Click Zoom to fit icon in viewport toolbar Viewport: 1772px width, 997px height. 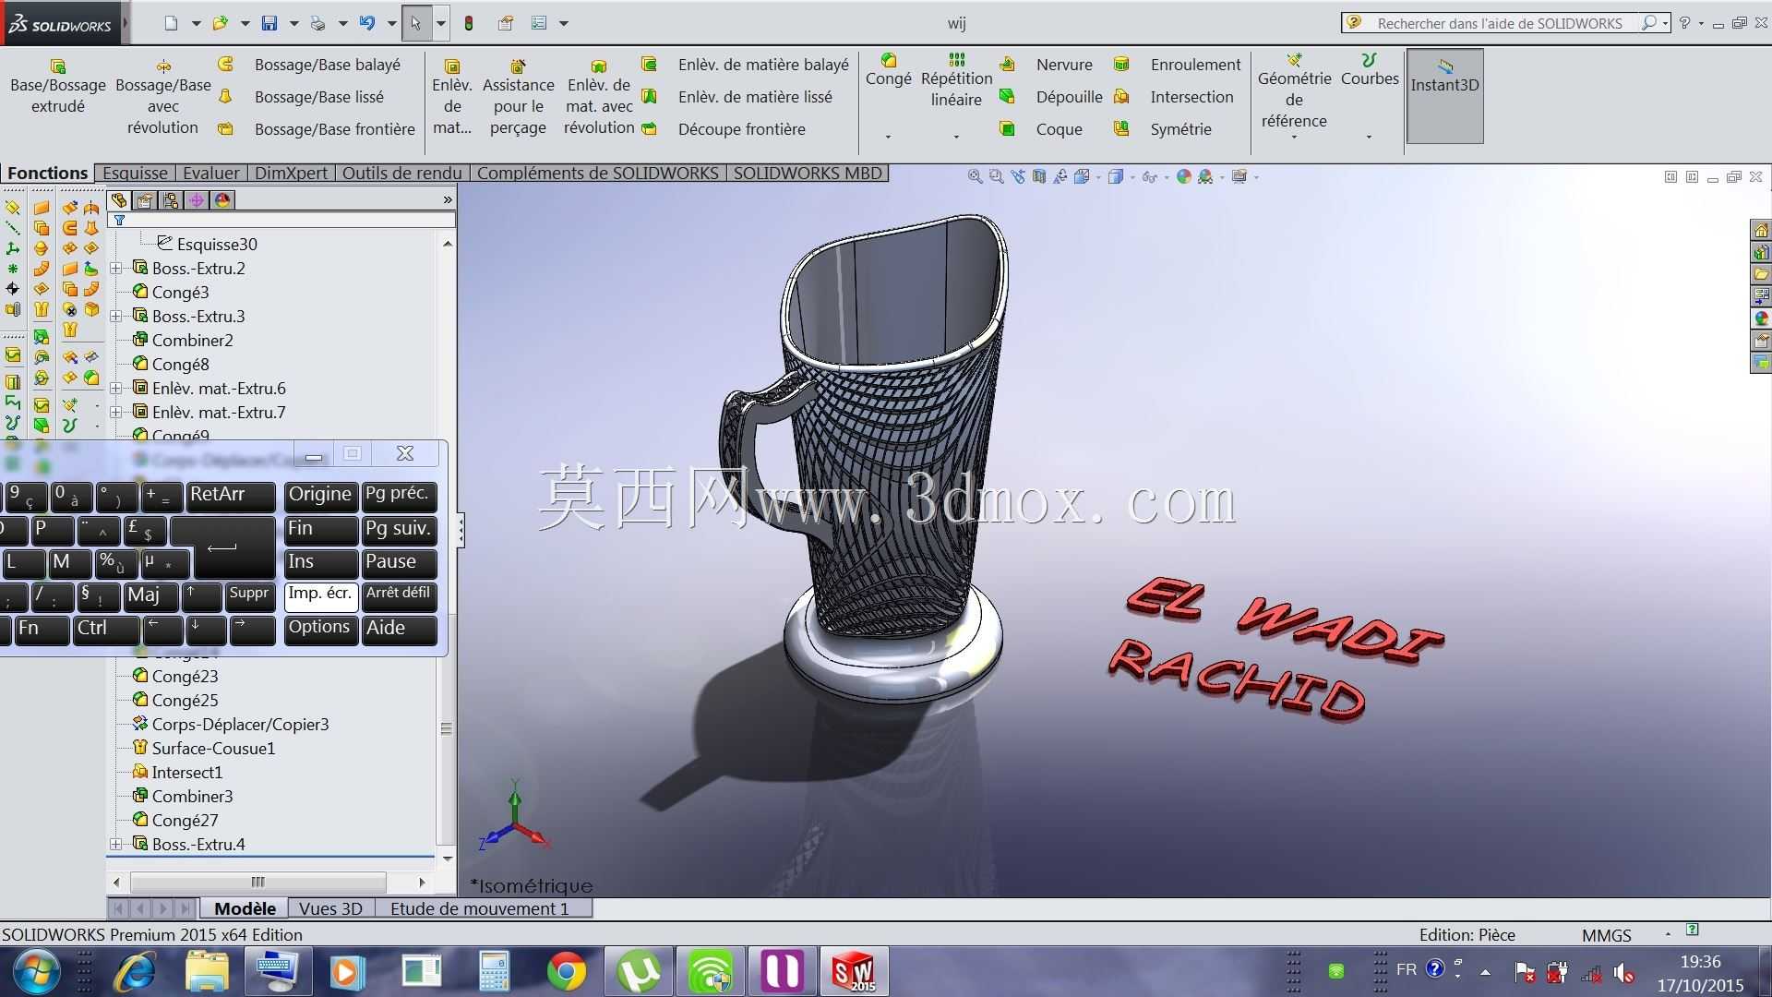[975, 176]
